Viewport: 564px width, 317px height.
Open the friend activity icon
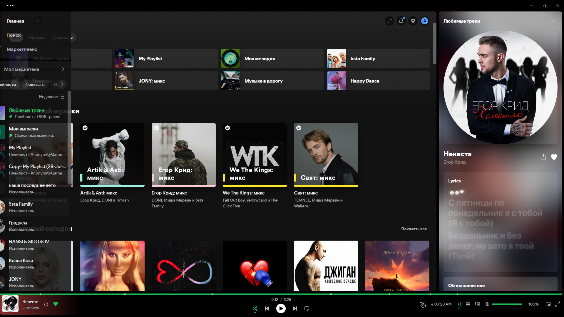pyautogui.click(x=413, y=21)
